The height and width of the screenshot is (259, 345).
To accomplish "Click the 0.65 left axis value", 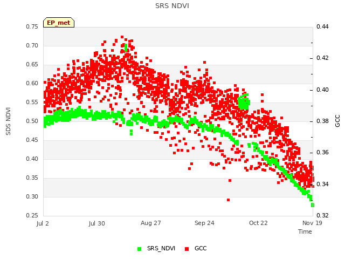I will (32, 65).
